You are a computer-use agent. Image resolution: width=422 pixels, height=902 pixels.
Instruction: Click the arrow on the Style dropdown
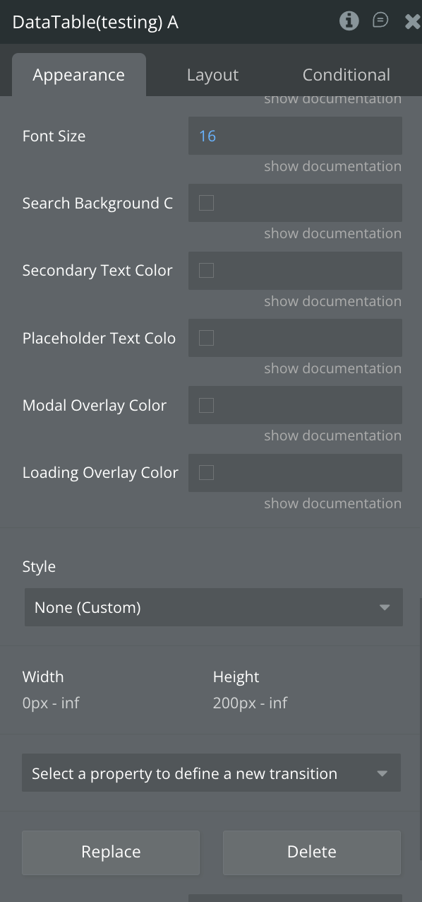point(385,607)
